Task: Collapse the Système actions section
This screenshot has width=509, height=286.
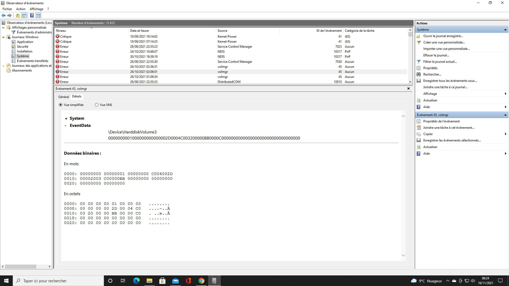Action: [x=505, y=30]
